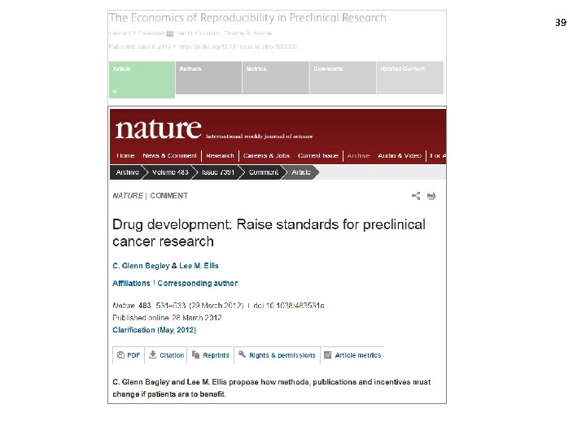
Task: Click the Corresponding author link
Action: coord(197,284)
